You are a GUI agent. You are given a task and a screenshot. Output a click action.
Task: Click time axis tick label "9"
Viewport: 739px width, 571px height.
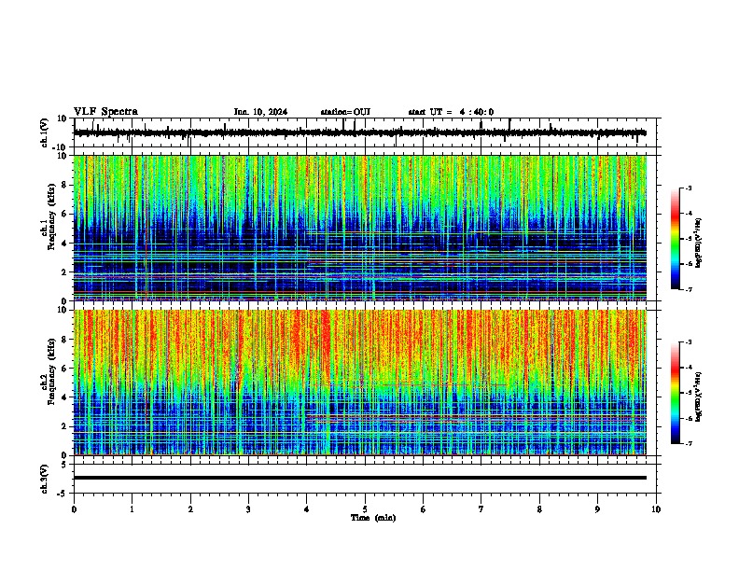pos(597,509)
